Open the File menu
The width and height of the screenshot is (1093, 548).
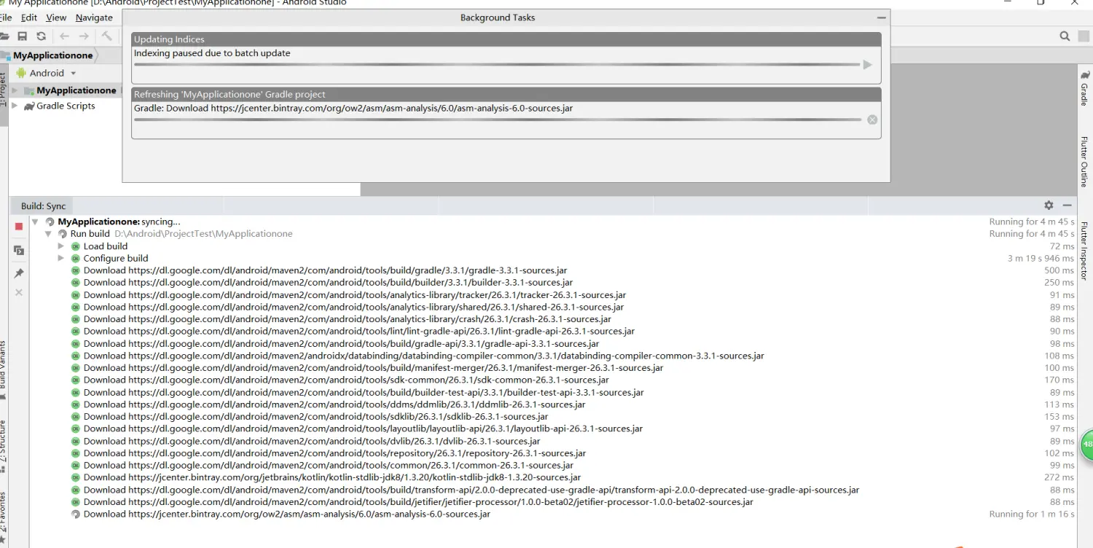(x=6, y=17)
